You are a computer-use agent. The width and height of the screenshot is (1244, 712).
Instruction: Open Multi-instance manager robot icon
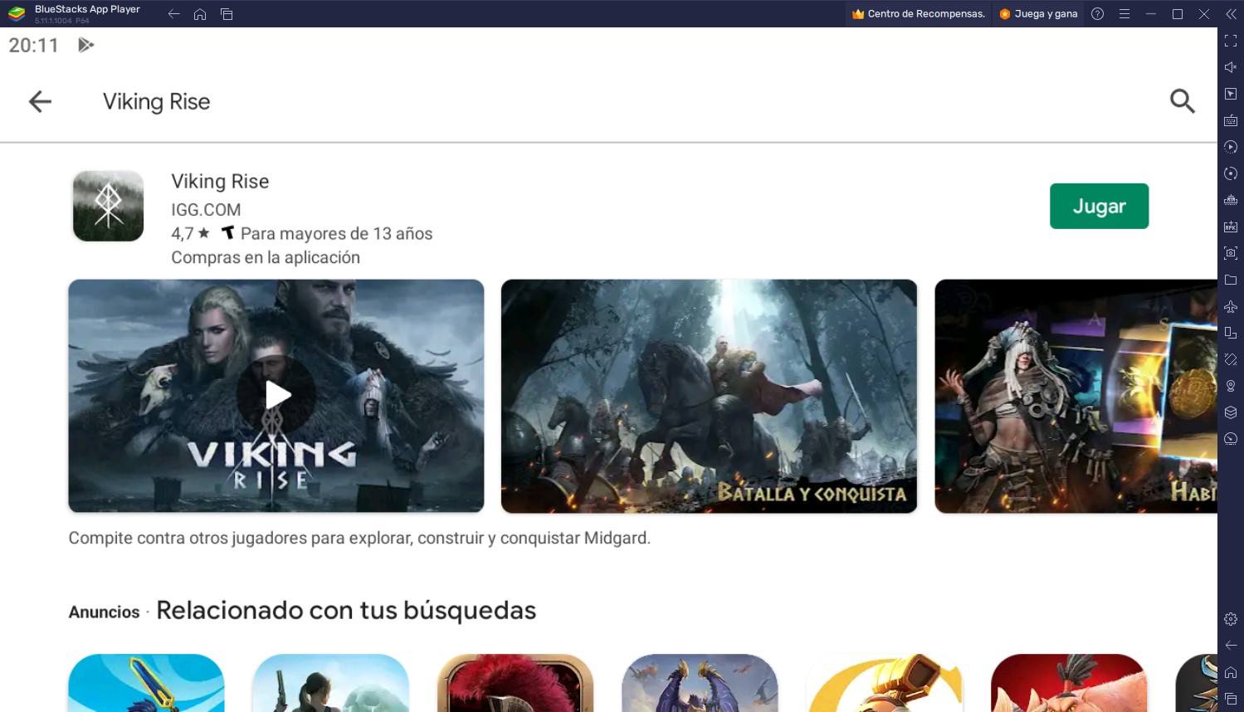click(x=1231, y=200)
